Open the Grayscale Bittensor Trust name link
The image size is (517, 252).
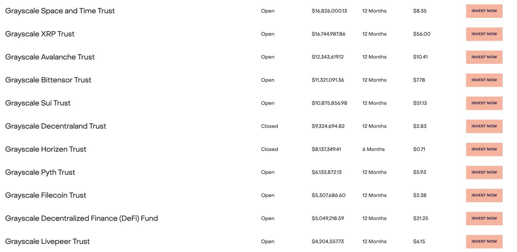point(48,80)
